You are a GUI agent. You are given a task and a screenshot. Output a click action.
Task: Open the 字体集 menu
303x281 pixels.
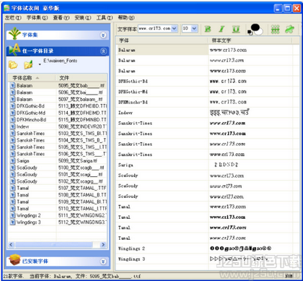click(x=37, y=17)
